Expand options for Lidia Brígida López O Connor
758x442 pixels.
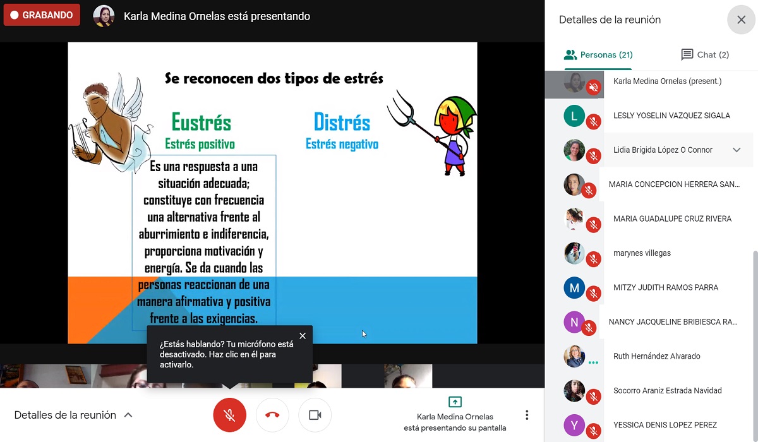click(x=737, y=150)
